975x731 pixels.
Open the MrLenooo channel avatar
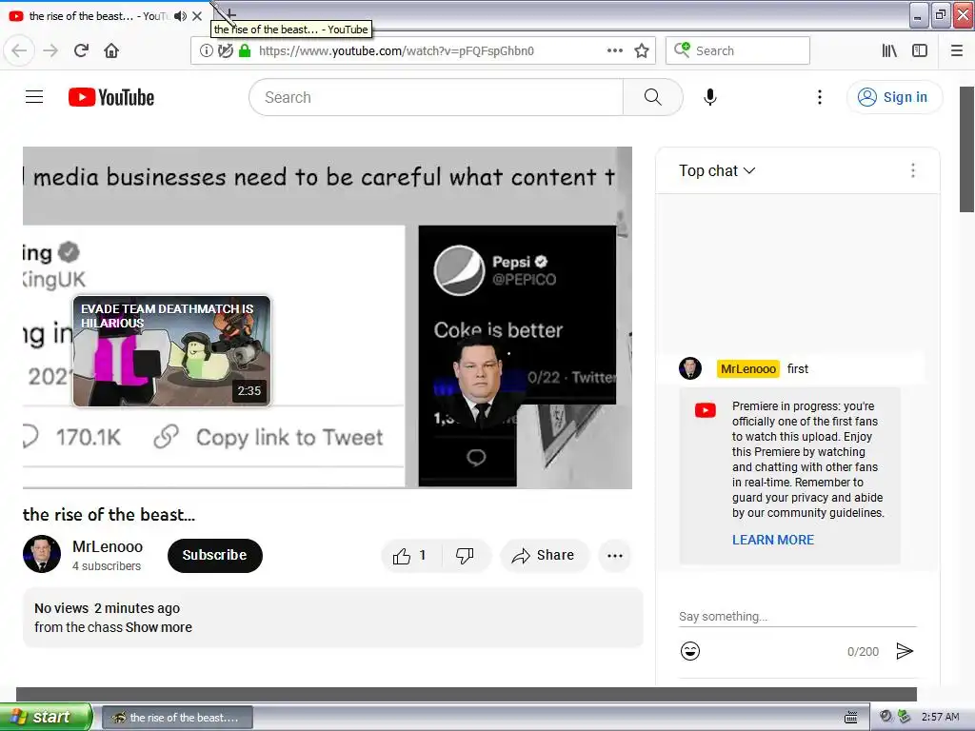pos(42,554)
